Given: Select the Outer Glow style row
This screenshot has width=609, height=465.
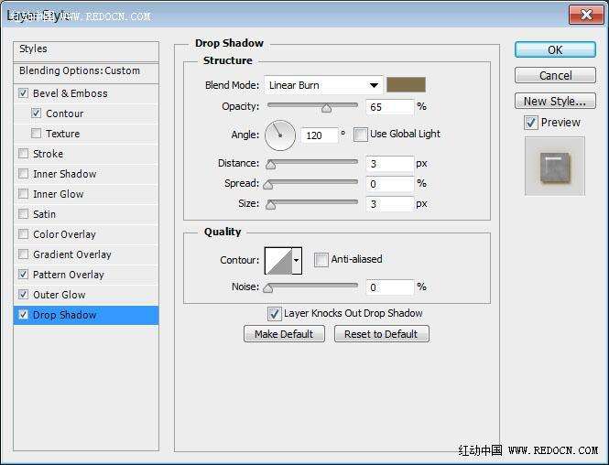Looking at the screenshot, I should [86, 295].
